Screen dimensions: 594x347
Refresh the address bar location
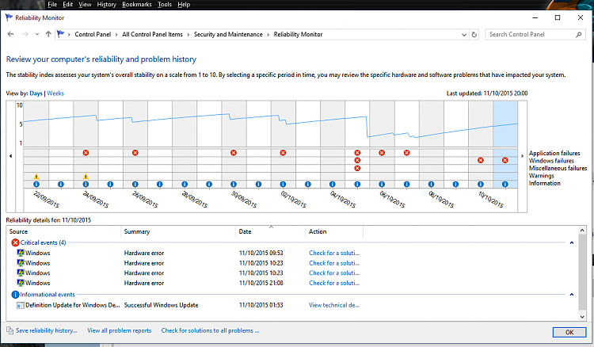pos(474,35)
